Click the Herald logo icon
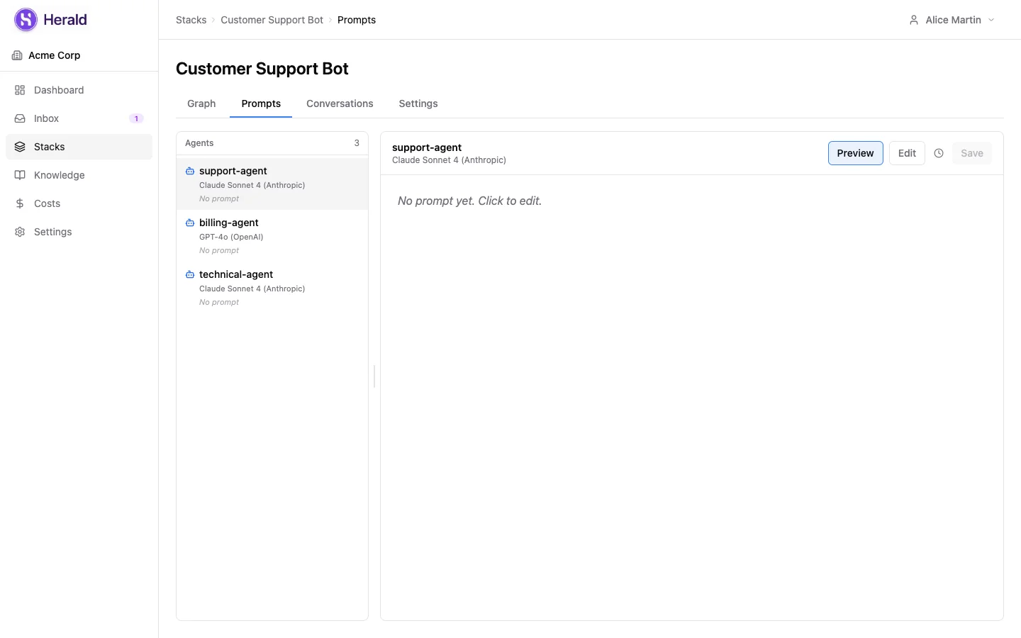Image resolution: width=1021 pixels, height=638 pixels. tap(26, 20)
